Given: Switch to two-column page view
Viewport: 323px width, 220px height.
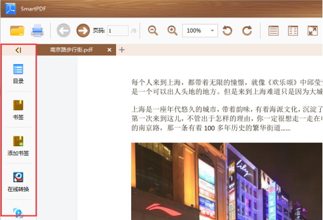Looking at the screenshot, I should pos(293,31).
